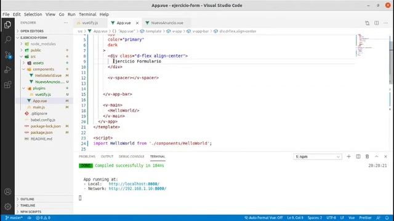Open the localhost:8080 link in terminal
The width and height of the screenshot is (394, 221).
(134, 184)
